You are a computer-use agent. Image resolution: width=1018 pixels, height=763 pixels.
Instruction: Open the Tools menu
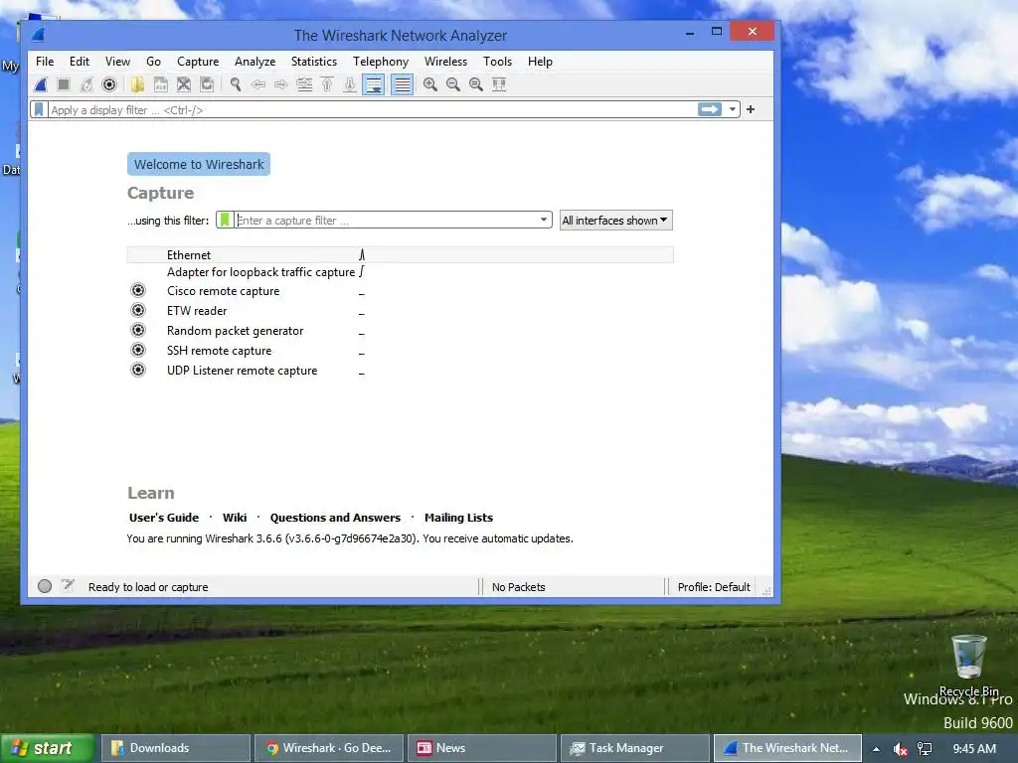click(497, 62)
